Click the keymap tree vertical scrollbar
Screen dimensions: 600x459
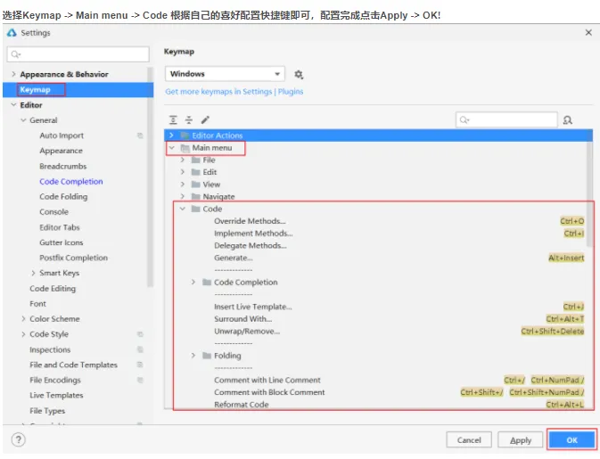click(x=589, y=194)
